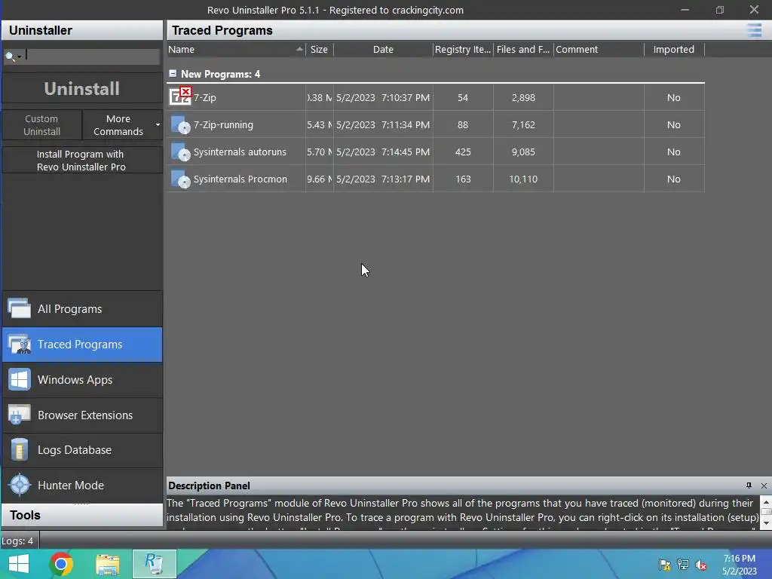Click the Windows Apps sidebar icon
This screenshot has width=772, height=579.
coord(19,380)
